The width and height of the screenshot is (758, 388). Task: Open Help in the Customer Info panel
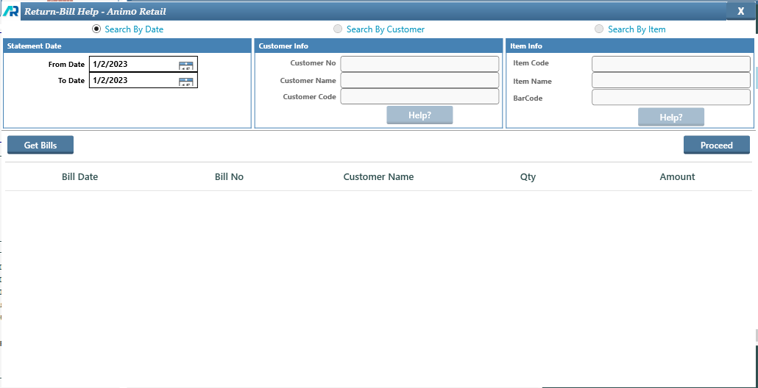[419, 115]
